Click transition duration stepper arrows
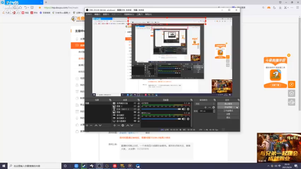The height and width of the screenshot is (169, 301). [x=214, y=111]
